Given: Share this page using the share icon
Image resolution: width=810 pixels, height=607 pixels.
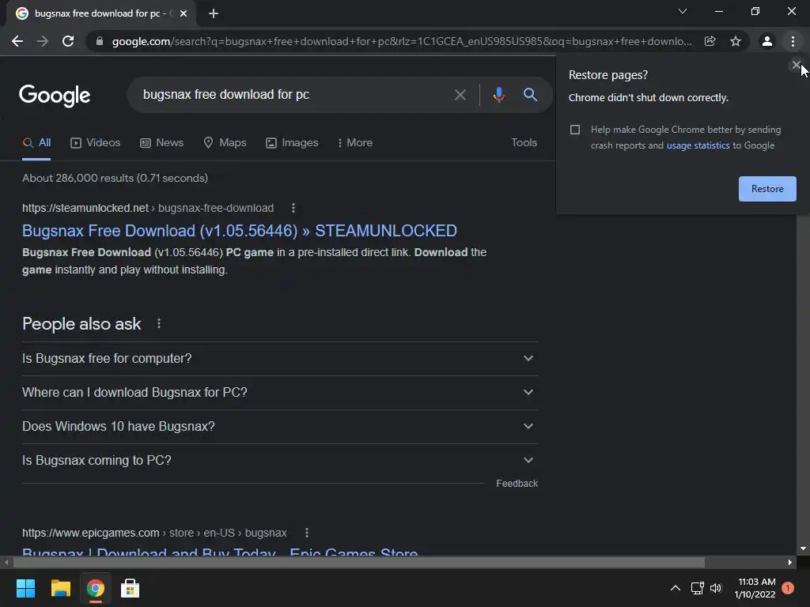Looking at the screenshot, I should click(x=710, y=41).
